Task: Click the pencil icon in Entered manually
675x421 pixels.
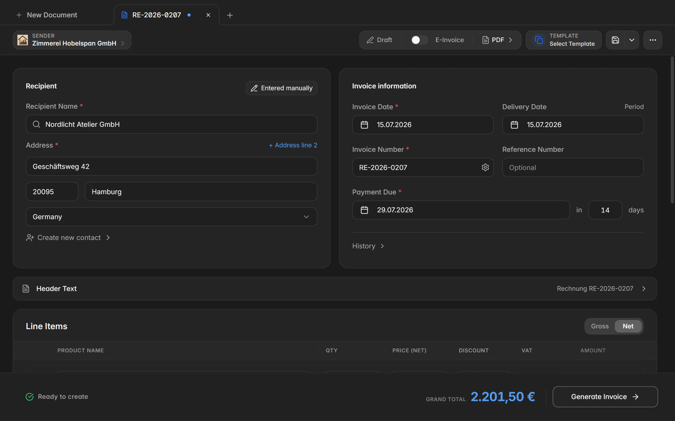Action: 254,88
